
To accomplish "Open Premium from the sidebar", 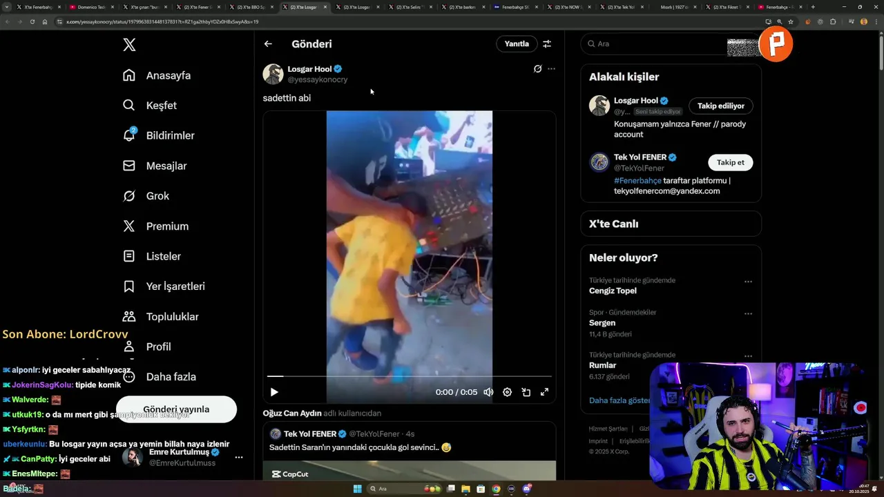I will pos(155,226).
